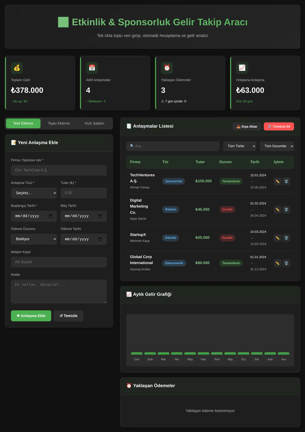Click the Danışmanlık type badge
The height and width of the screenshot is (432, 305).
174,263
